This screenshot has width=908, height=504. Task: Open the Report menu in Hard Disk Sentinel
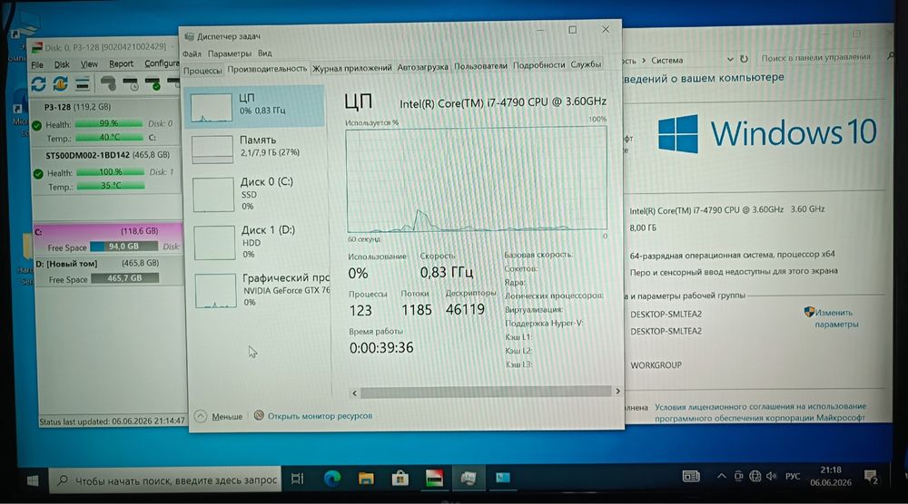pyautogui.click(x=121, y=64)
